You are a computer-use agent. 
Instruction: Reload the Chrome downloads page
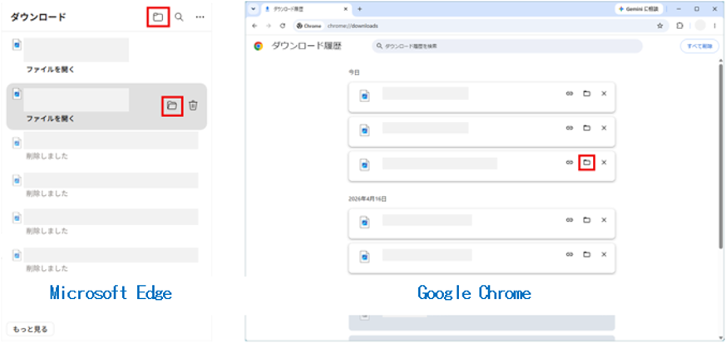(x=283, y=26)
